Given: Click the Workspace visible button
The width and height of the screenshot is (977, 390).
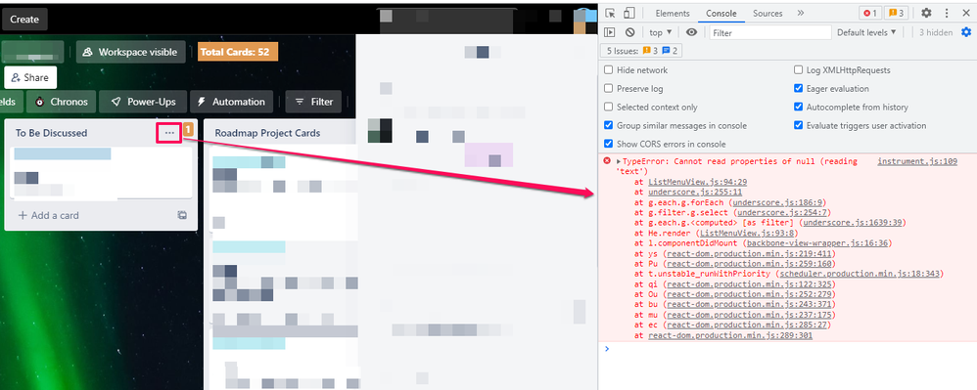Looking at the screenshot, I should click(131, 52).
